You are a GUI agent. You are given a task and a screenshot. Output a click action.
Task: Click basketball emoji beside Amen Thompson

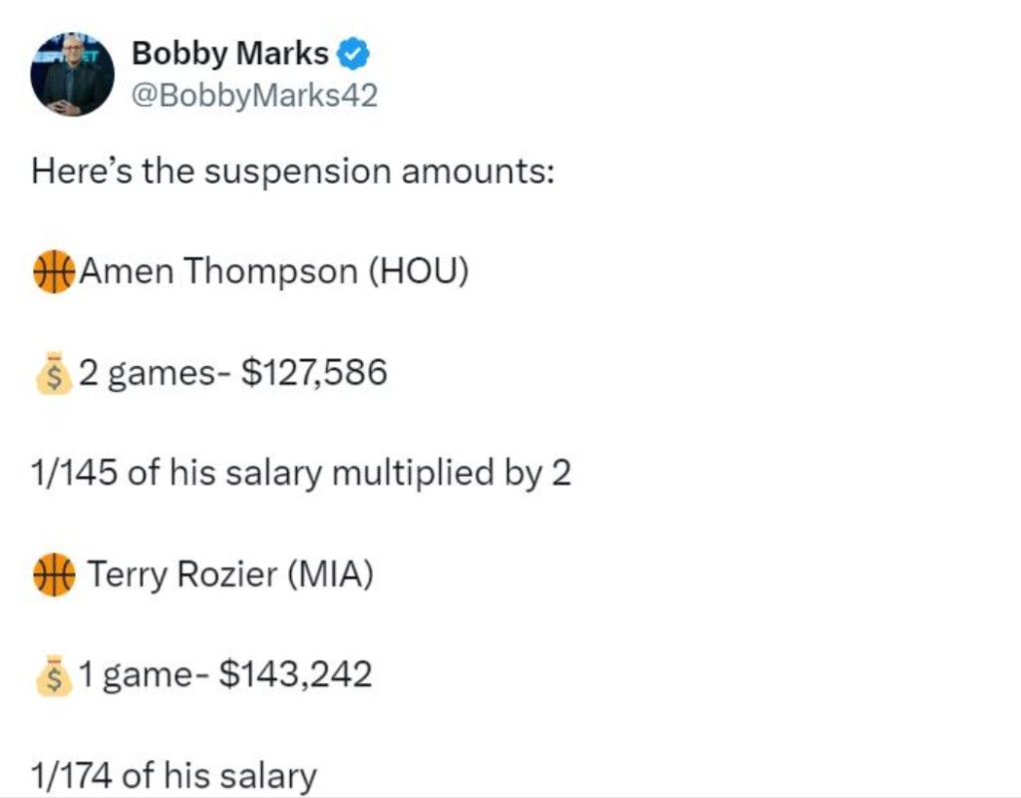click(x=54, y=271)
